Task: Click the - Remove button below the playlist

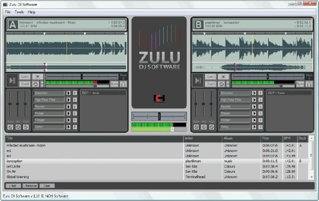Action: pos(30,186)
